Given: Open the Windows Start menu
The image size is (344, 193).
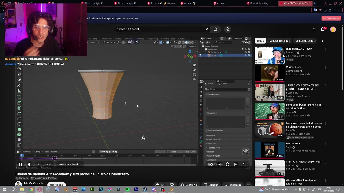Looking at the screenshot, I should tap(4, 190).
